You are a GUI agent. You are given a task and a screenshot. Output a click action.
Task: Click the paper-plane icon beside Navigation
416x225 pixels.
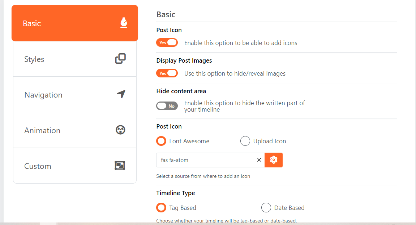pyautogui.click(x=120, y=94)
